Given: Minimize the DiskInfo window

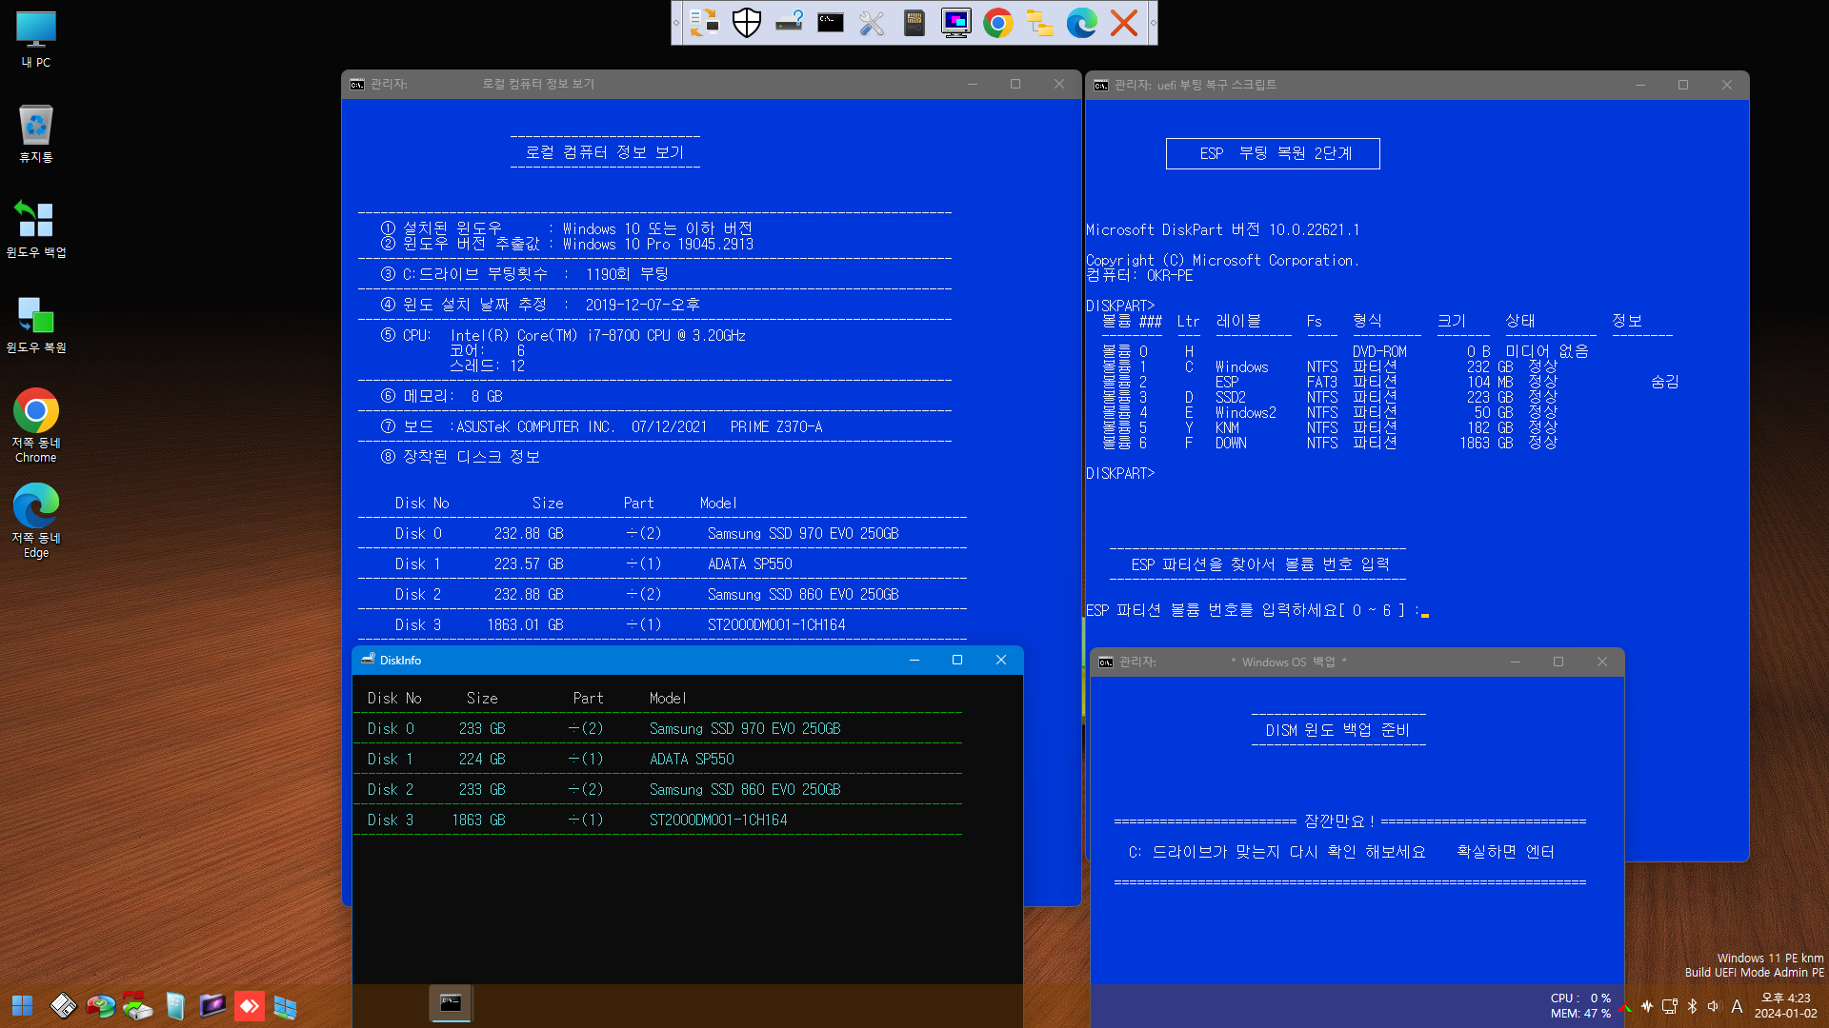Looking at the screenshot, I should [914, 660].
